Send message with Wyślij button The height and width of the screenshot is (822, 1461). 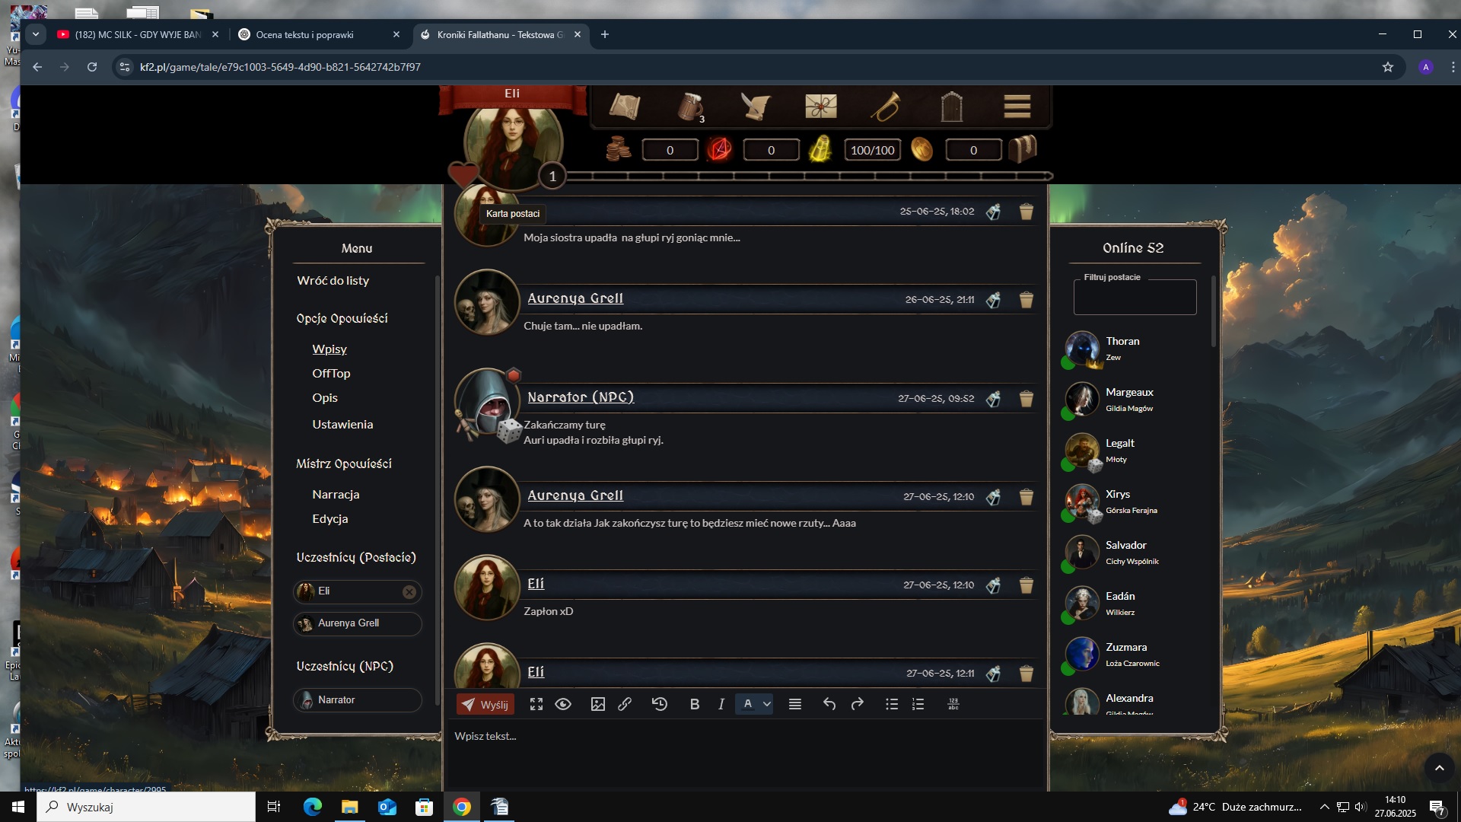[485, 705]
